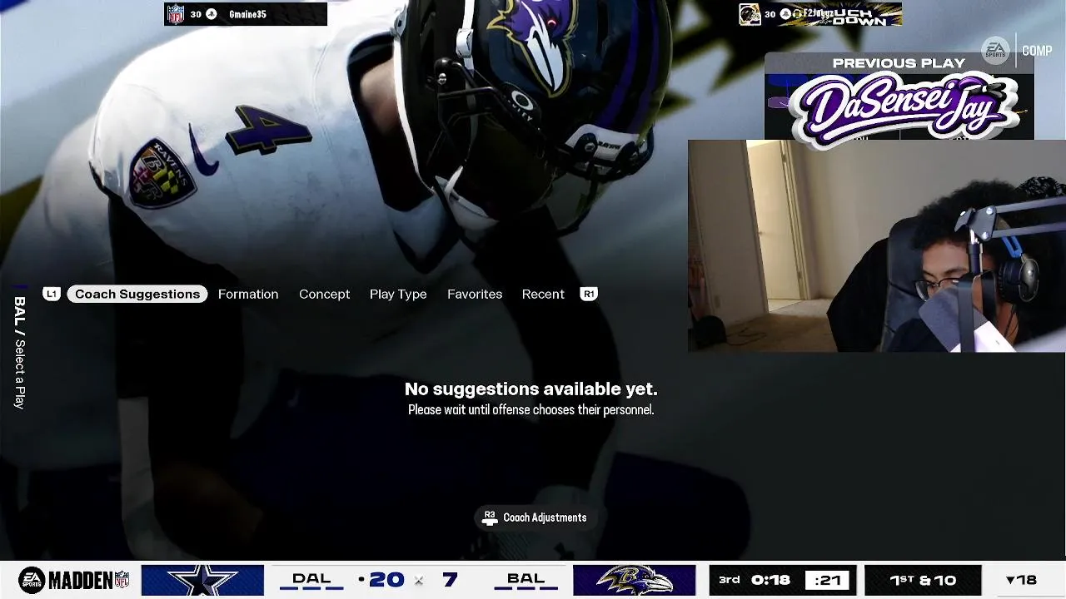The image size is (1066, 599).
Task: Click the streamer webcam feed
Action: tap(876, 246)
